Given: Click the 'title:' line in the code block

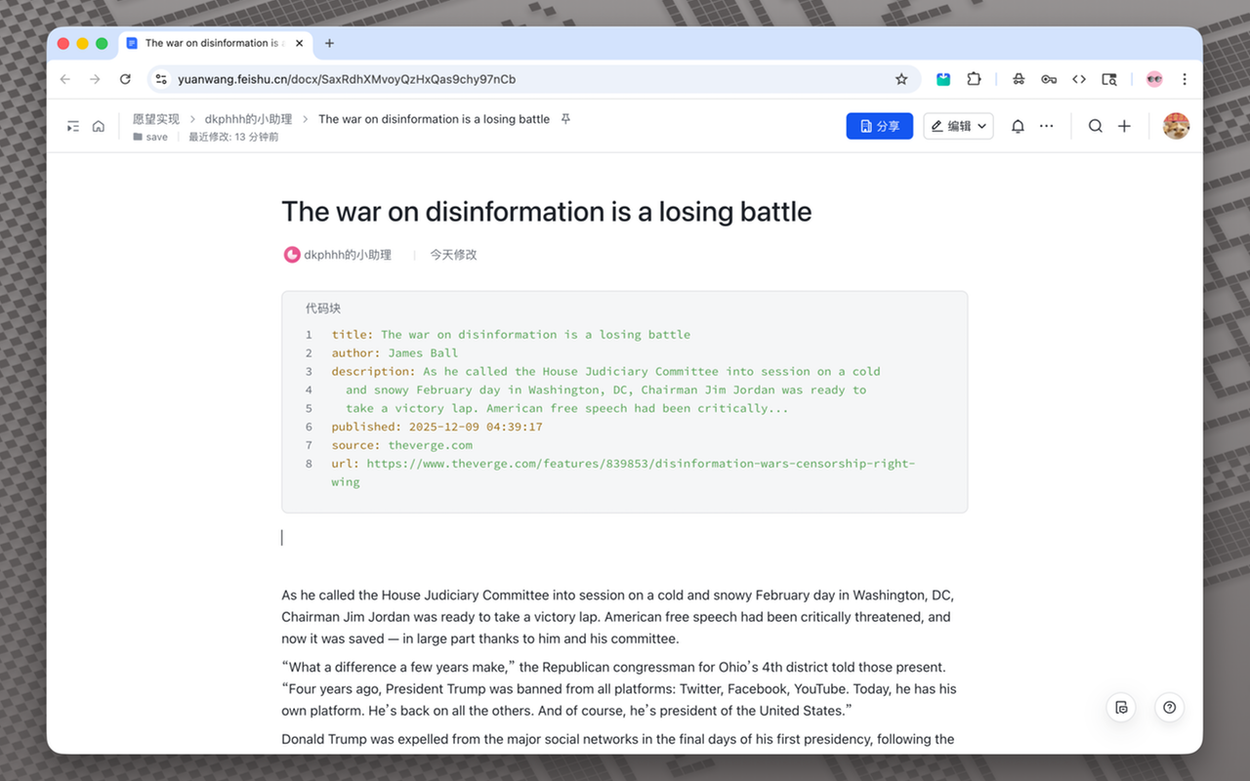Looking at the screenshot, I should (x=511, y=334).
